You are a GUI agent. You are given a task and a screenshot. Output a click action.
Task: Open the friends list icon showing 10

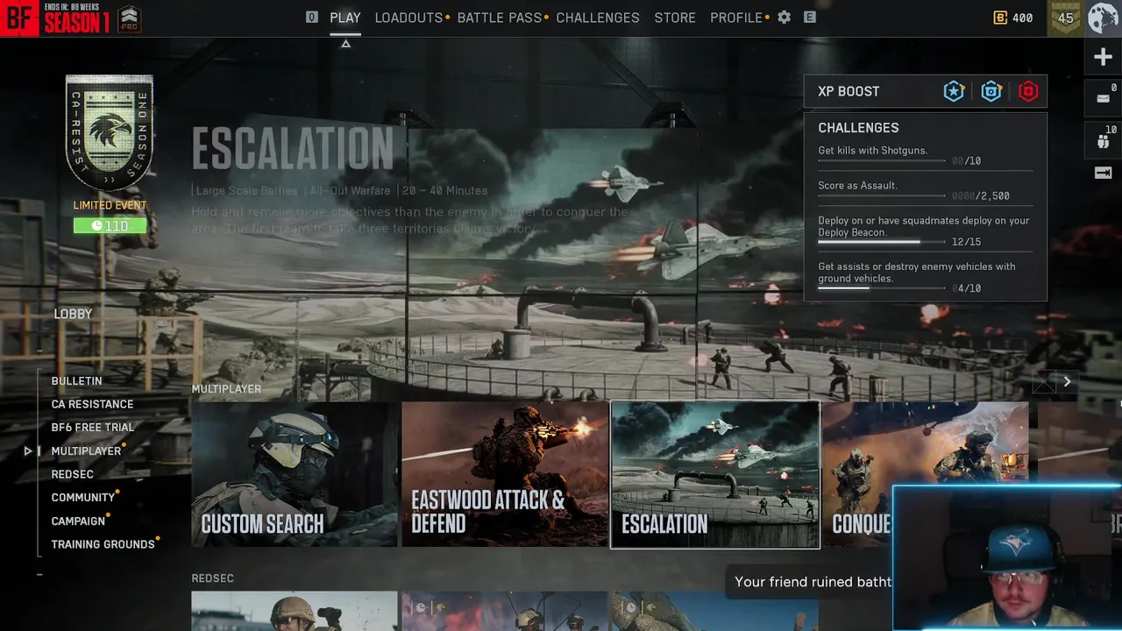point(1103,140)
